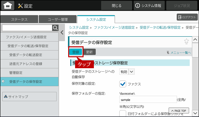Switch to the ユーザー管理 tab
Screen dimensions: 199x117
pos(58,19)
